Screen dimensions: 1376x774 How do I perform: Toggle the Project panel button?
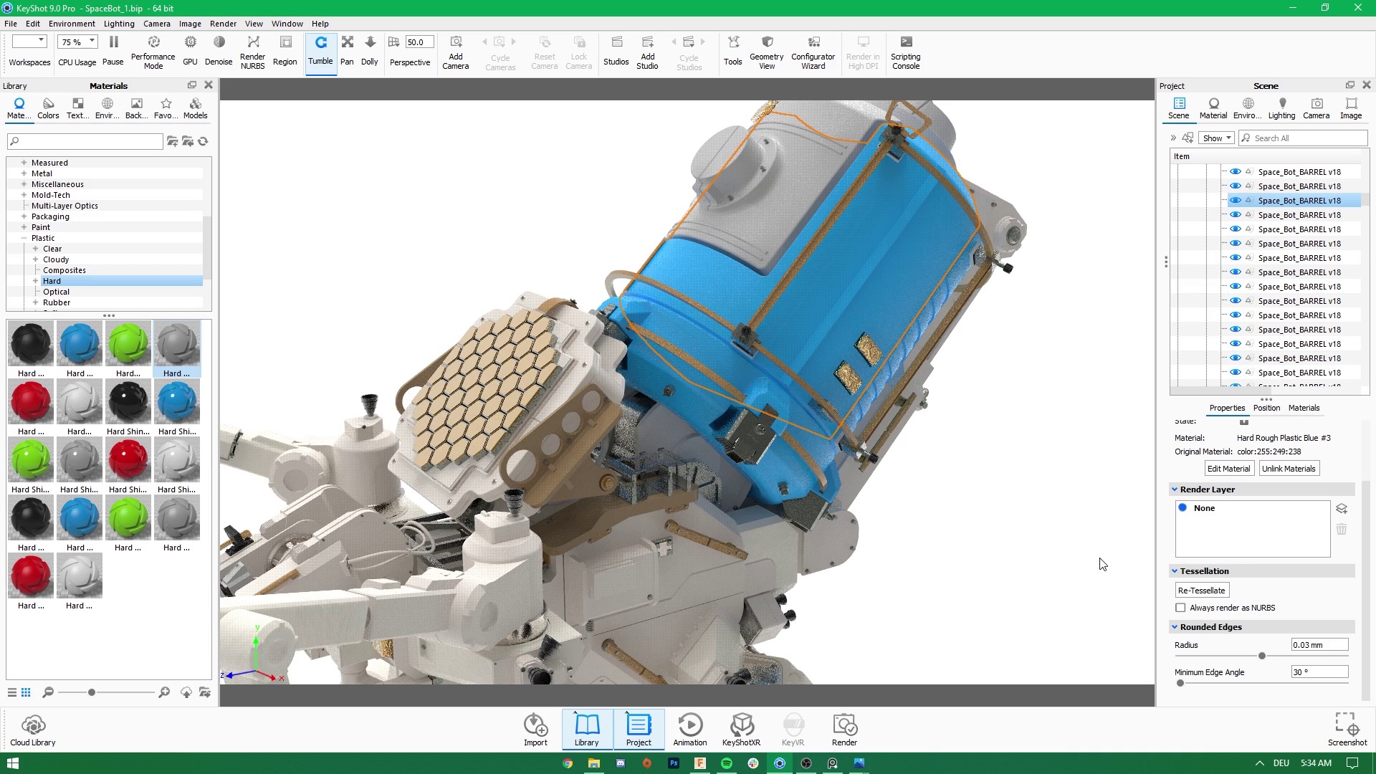pos(639,730)
